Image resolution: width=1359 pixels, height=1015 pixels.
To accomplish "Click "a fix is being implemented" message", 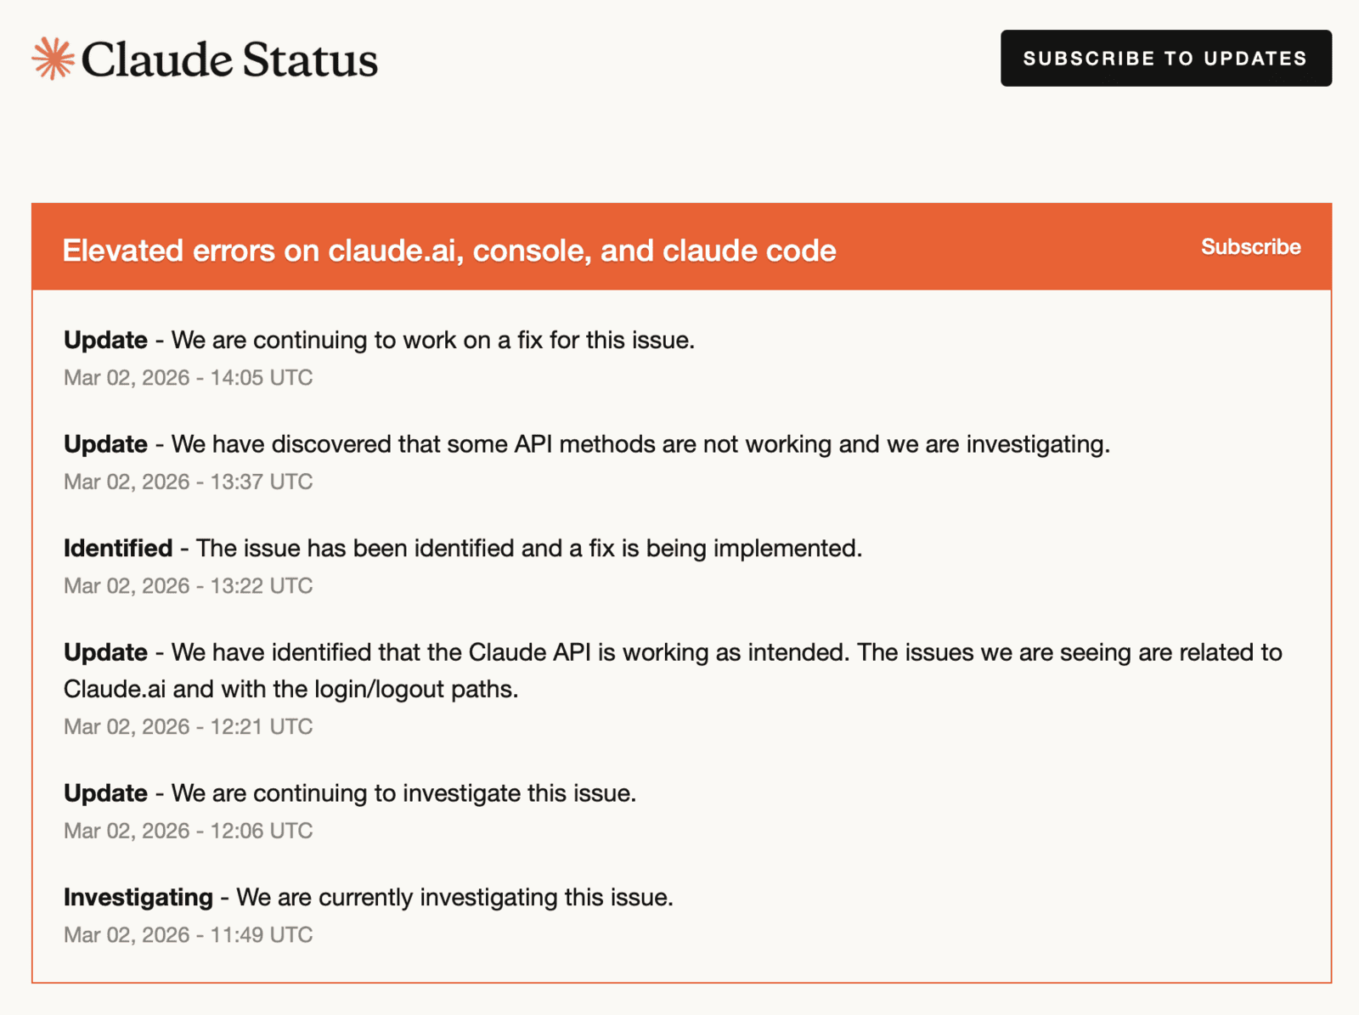I will coord(529,549).
